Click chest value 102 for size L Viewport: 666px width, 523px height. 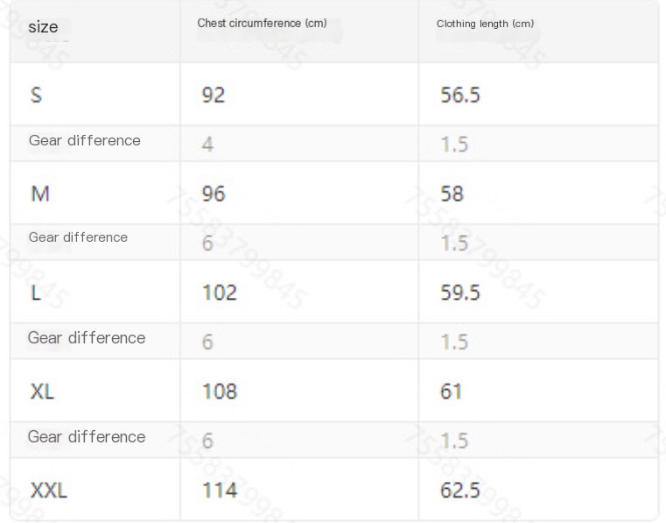(x=219, y=293)
